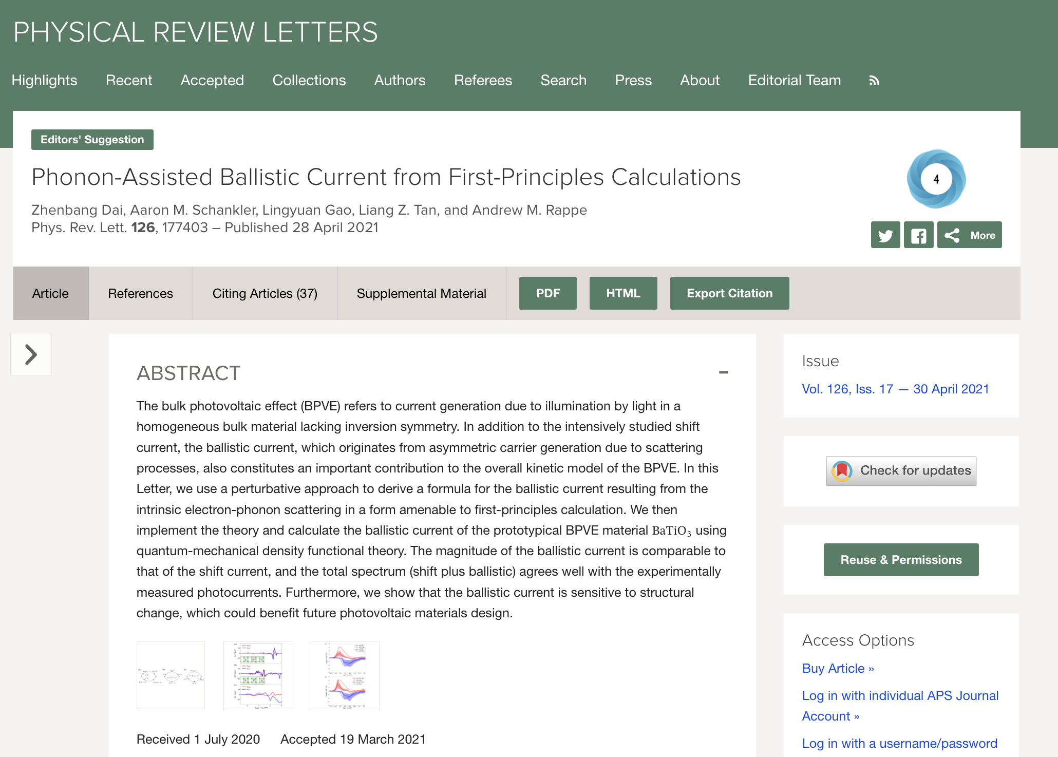Viewport: 1058px width, 757px height.
Task: Open the third figure thumbnail
Action: (x=345, y=675)
